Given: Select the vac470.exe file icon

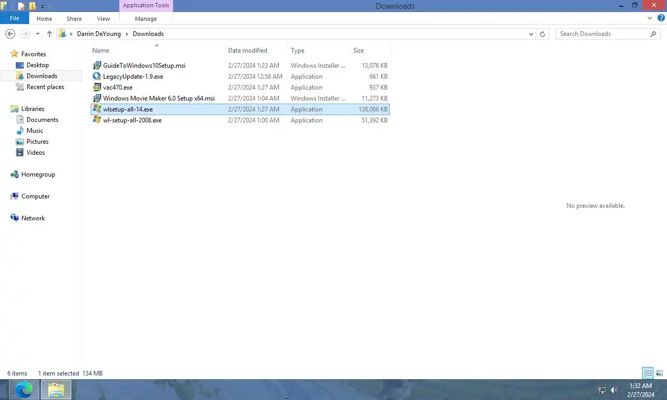Looking at the screenshot, I should pyautogui.click(x=97, y=87).
